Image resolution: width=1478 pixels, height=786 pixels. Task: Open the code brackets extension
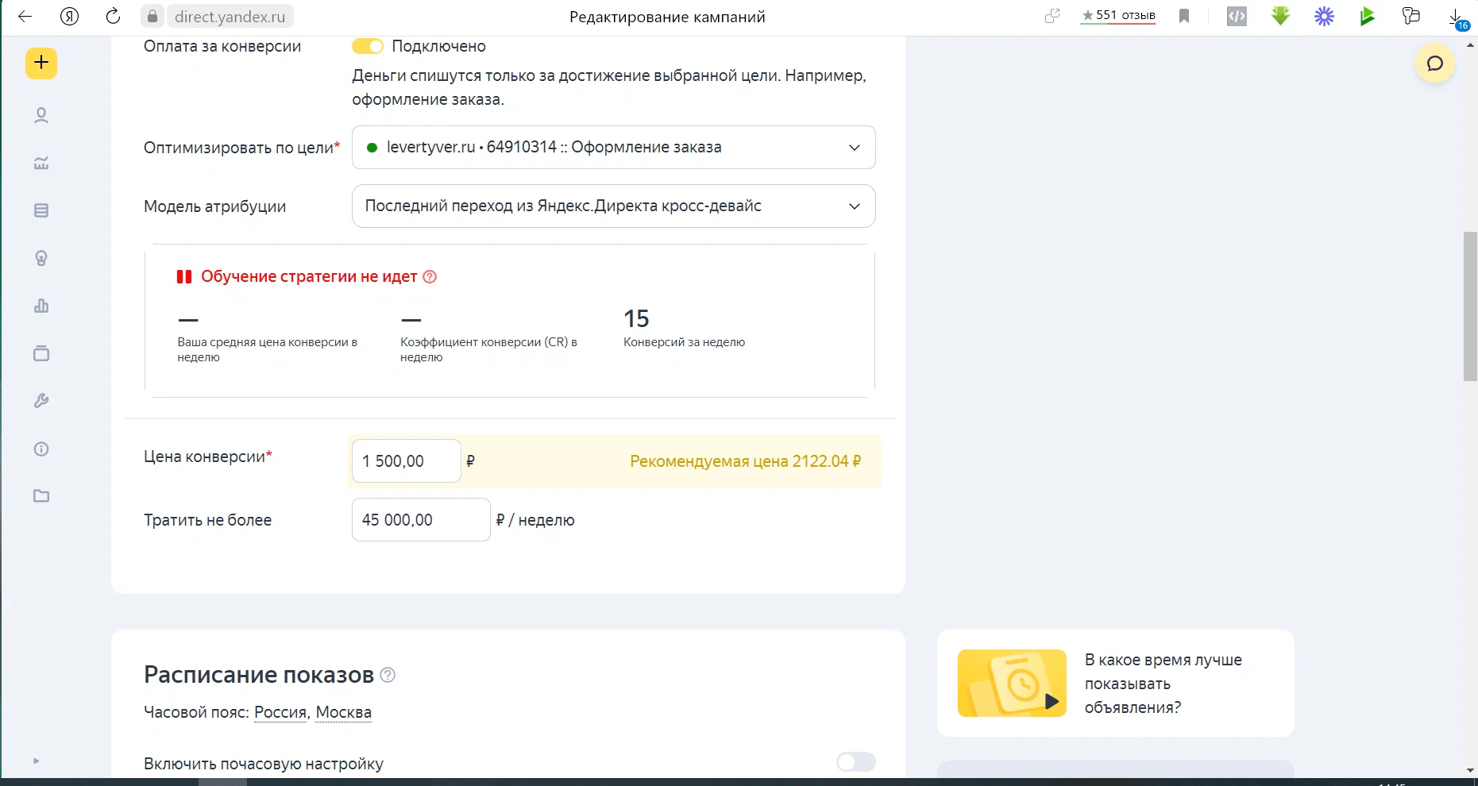(x=1237, y=16)
